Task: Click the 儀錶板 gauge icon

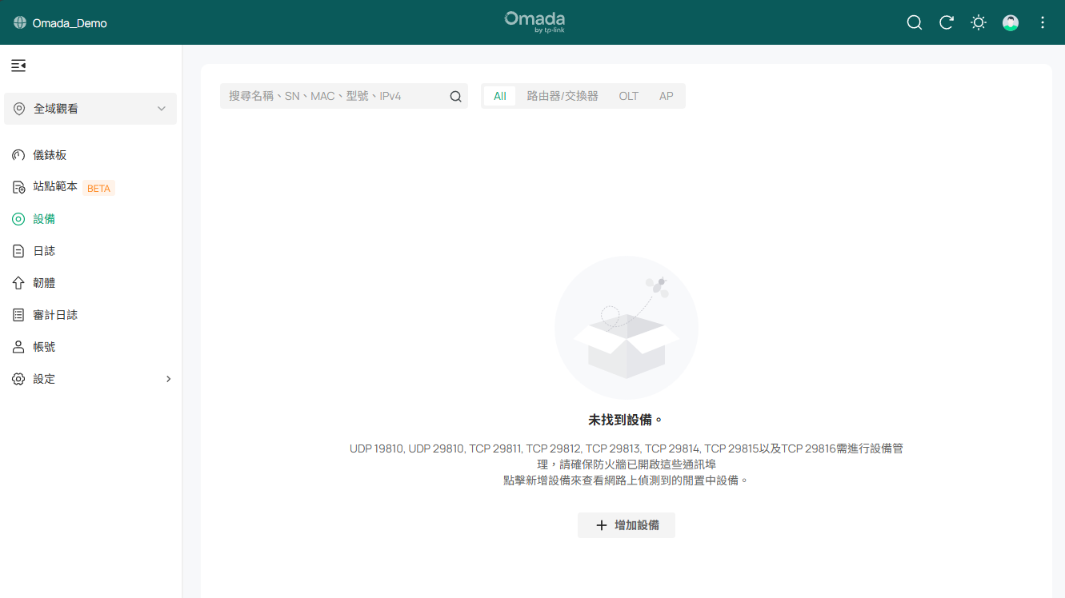Action: coord(18,155)
